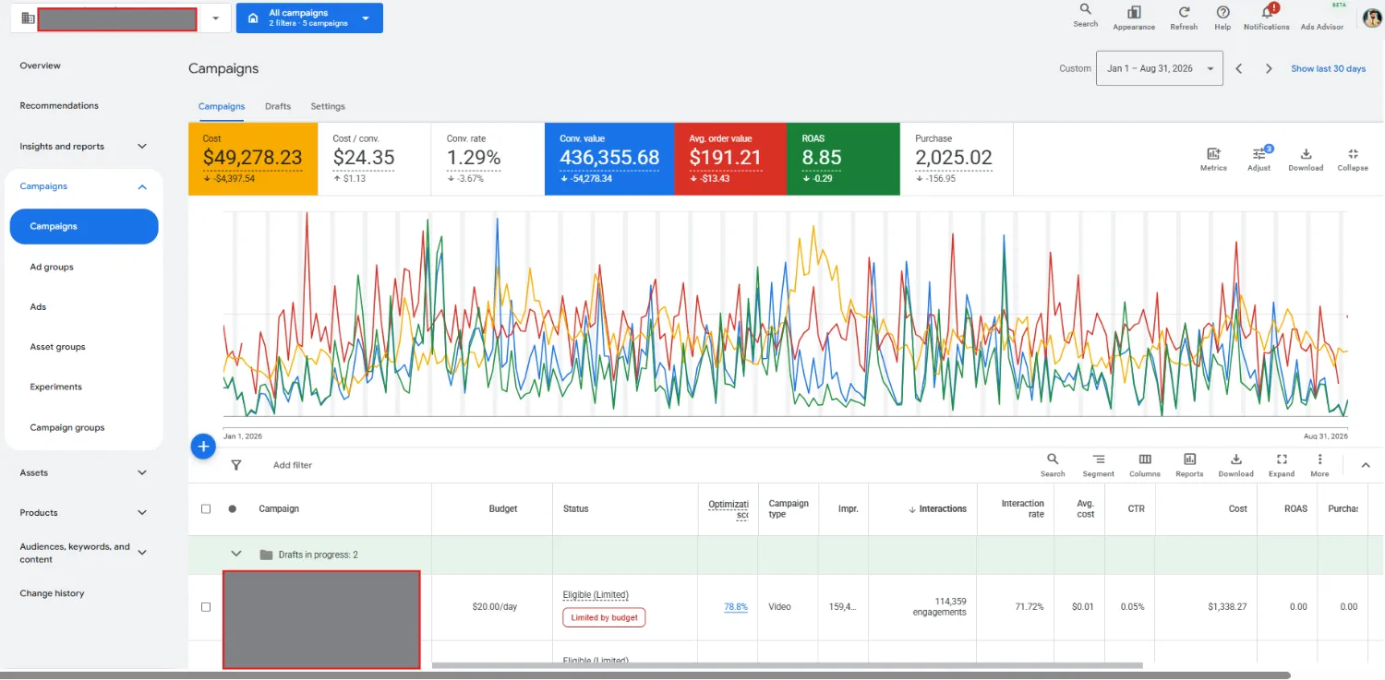
Task: Click the filter funnel icon
Action: 236,465
